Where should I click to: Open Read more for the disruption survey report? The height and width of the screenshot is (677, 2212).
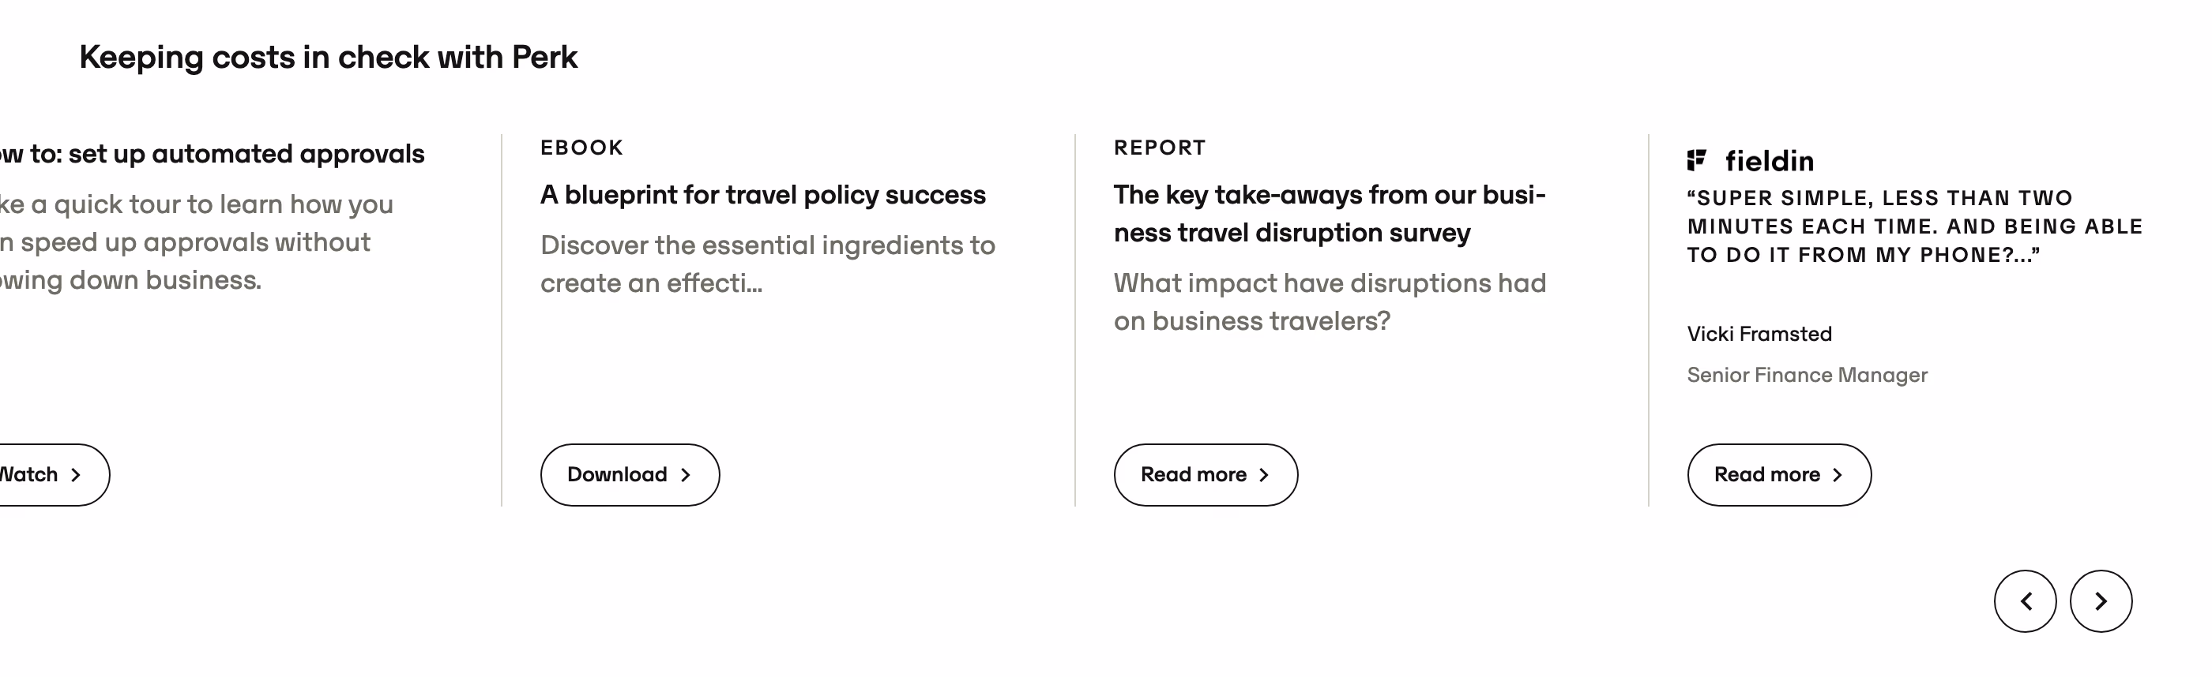pos(1206,474)
